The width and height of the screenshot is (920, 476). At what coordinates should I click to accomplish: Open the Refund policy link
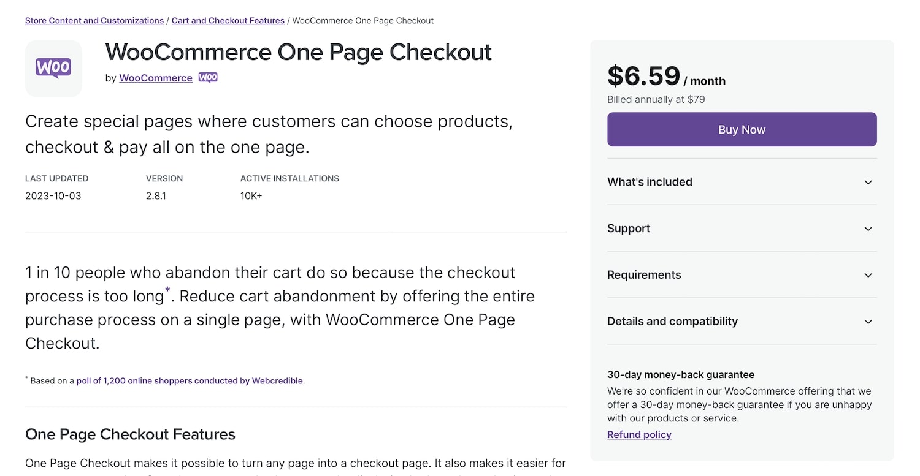click(x=639, y=434)
